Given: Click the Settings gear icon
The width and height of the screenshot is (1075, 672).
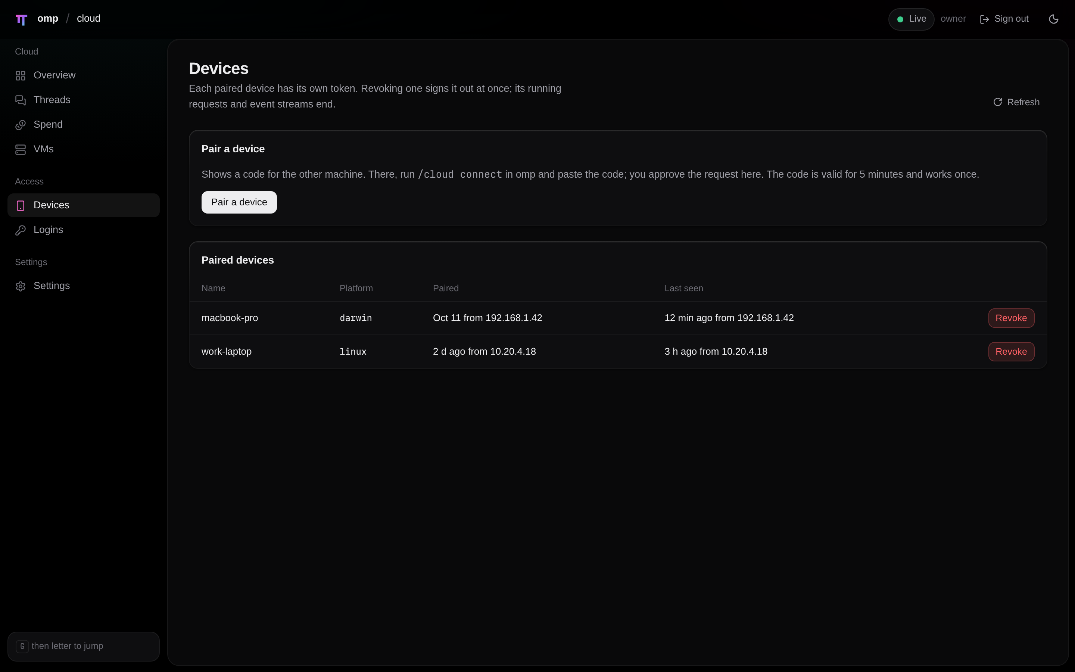Looking at the screenshot, I should 21,286.
